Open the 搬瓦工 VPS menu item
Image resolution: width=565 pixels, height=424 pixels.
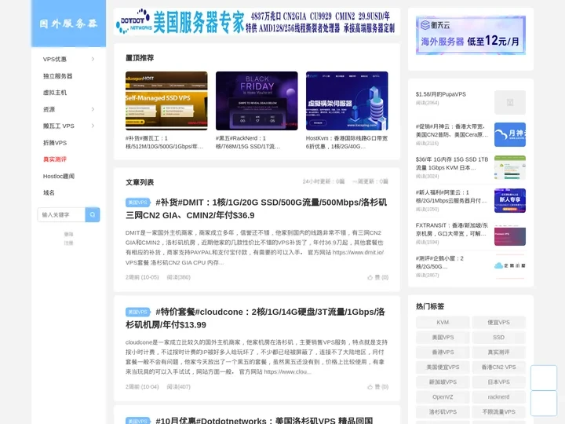coord(59,126)
